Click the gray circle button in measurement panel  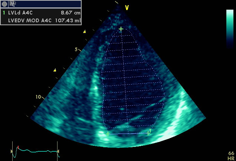[x=4, y=4]
